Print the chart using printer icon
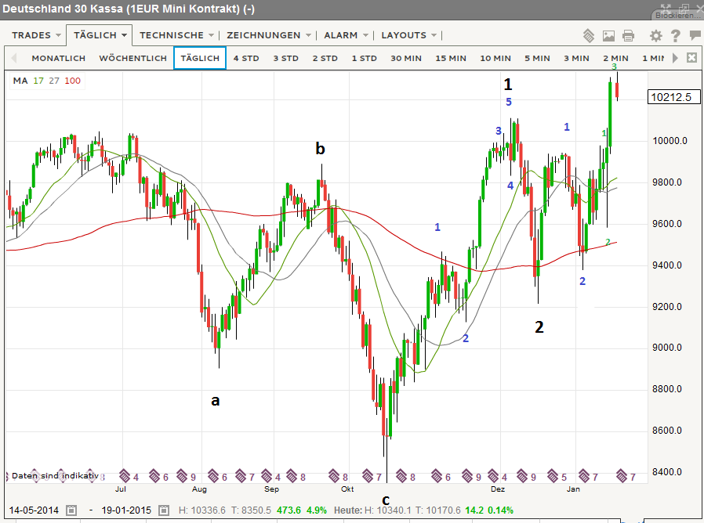This screenshot has width=704, height=523. coord(628,35)
